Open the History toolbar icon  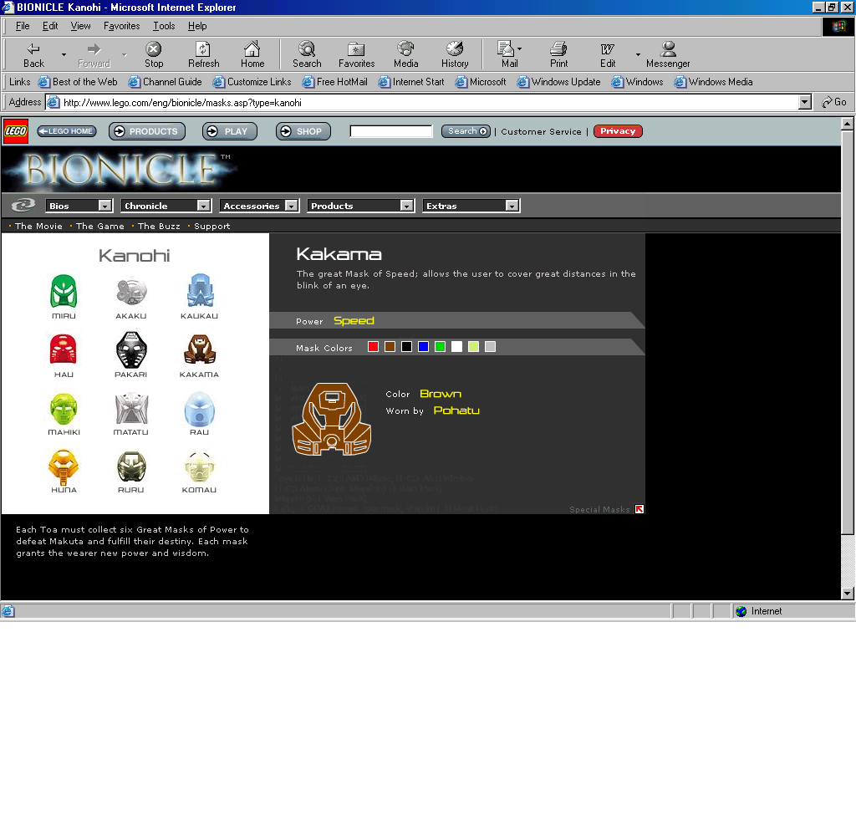point(455,54)
